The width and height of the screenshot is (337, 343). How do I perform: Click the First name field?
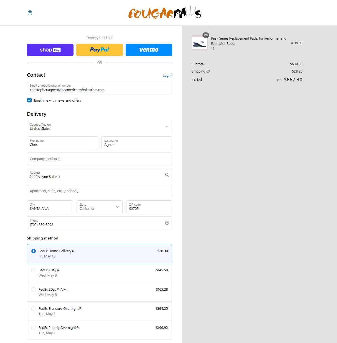click(x=62, y=143)
